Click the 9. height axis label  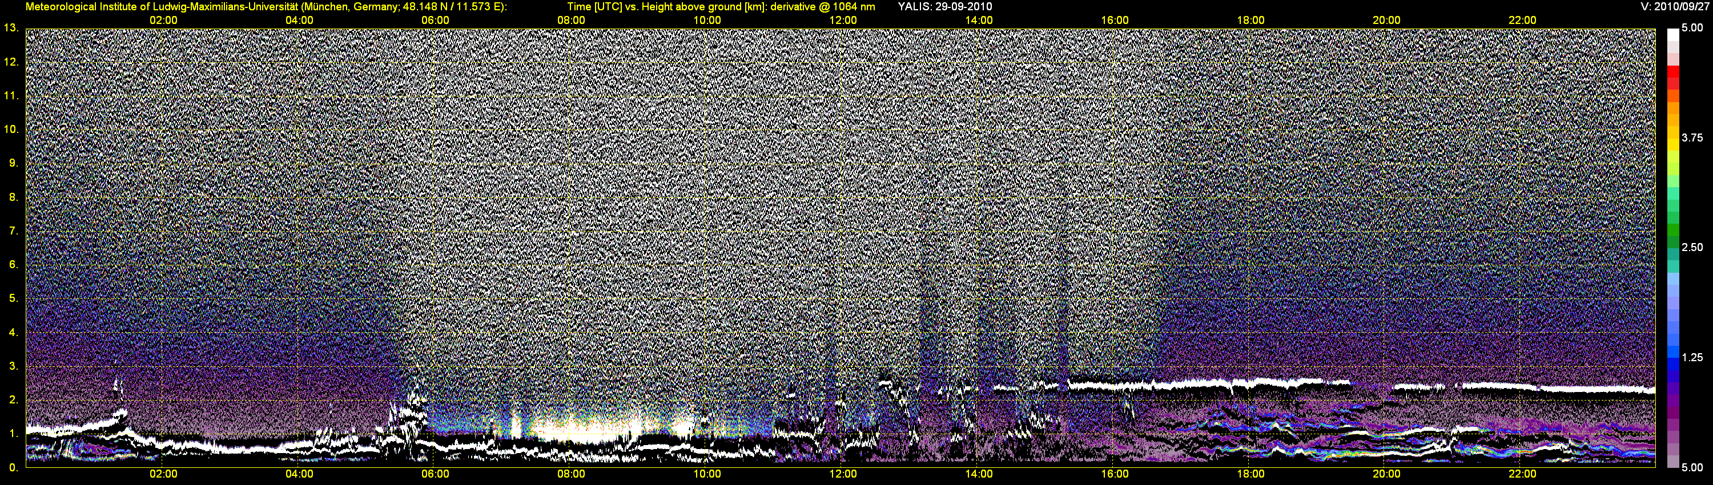point(14,163)
